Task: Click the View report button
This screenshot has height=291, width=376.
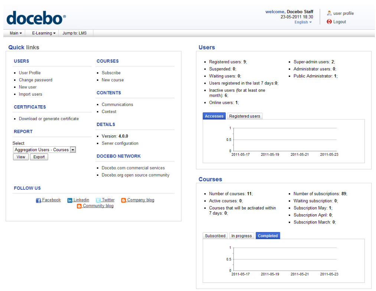Action: 21,157
